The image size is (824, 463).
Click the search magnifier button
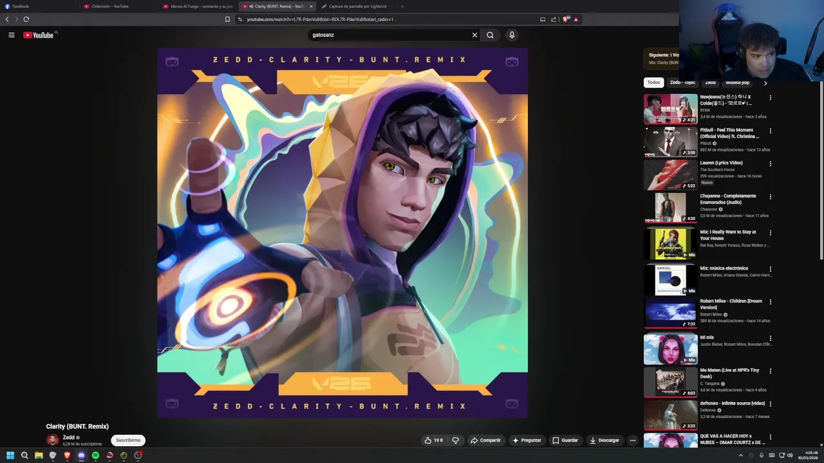coord(491,35)
